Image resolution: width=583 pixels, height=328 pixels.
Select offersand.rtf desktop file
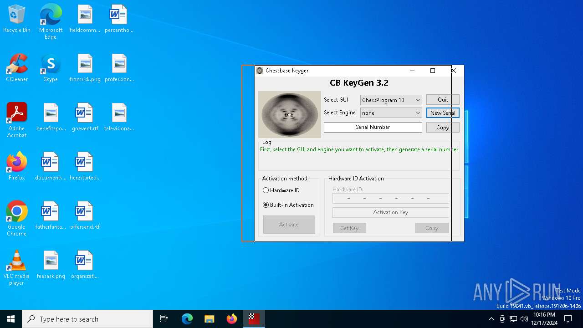point(85,215)
